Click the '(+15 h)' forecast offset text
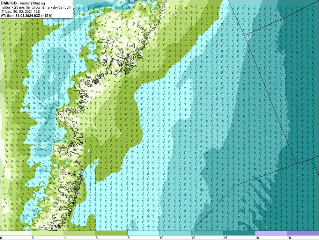The width and height of the screenshot is (319, 240). [x=47, y=16]
